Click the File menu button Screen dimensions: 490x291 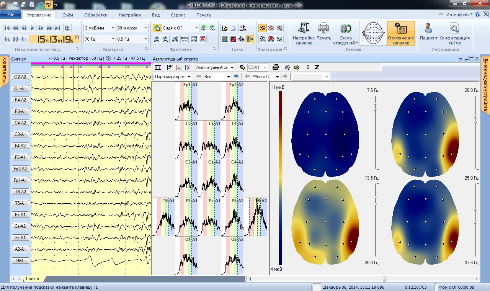[x=11, y=15]
